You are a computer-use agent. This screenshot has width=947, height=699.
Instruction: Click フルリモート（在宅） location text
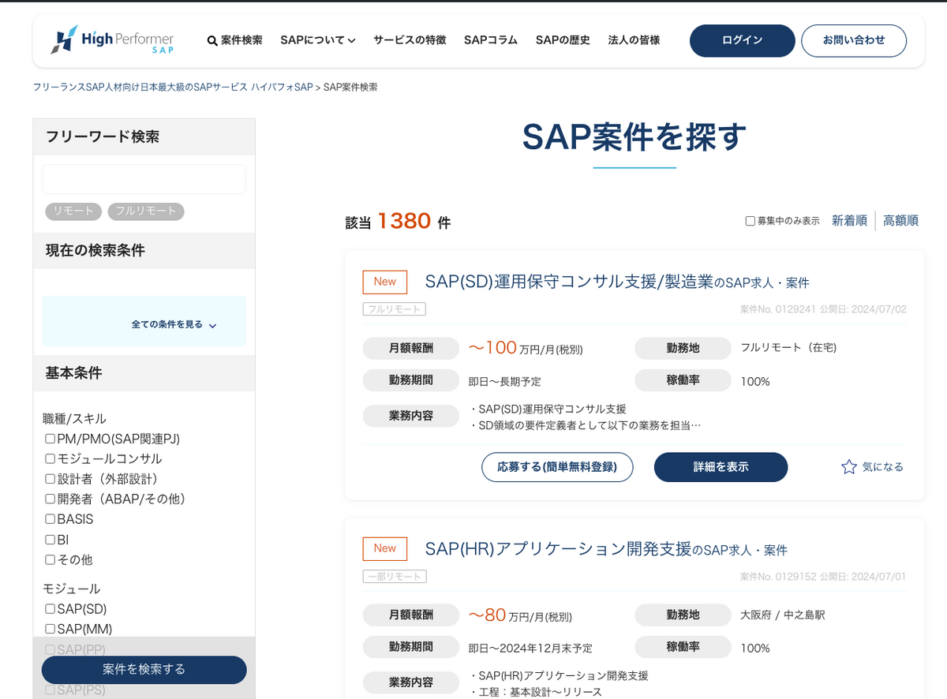[788, 347]
